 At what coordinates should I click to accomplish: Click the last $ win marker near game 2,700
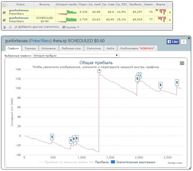177,82
